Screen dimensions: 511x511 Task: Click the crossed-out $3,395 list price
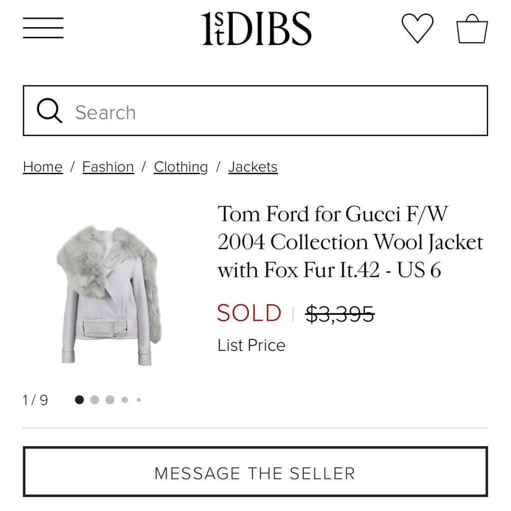pos(340,314)
